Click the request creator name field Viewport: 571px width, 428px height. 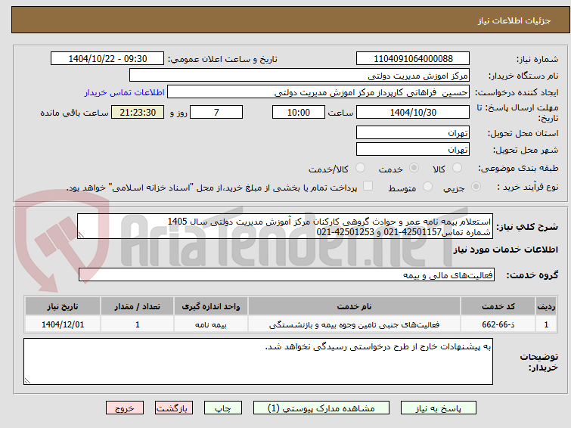[318, 92]
